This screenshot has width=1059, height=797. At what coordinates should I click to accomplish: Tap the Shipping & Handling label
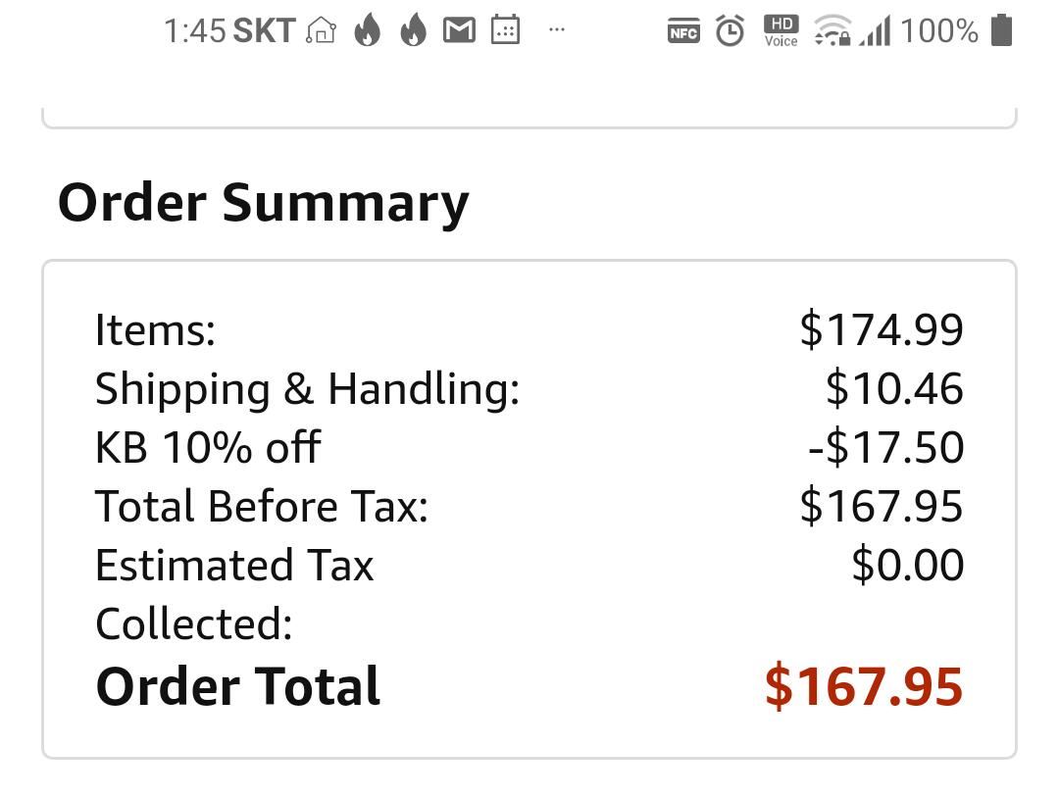[x=307, y=389]
